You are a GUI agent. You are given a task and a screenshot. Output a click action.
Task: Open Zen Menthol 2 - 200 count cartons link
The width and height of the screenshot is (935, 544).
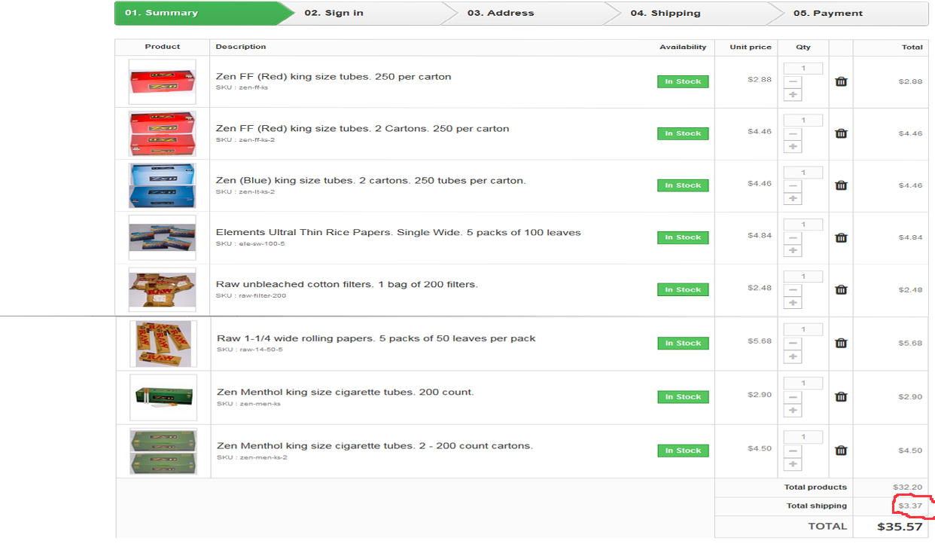pos(375,446)
